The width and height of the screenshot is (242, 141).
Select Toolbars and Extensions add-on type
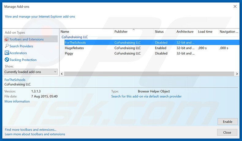tap(31, 39)
